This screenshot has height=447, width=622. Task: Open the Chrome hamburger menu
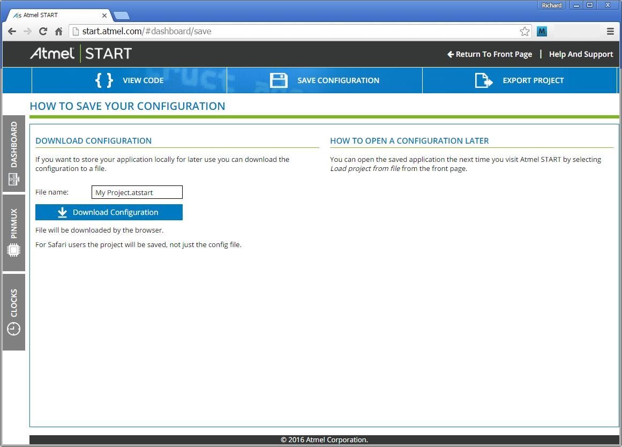coord(610,31)
